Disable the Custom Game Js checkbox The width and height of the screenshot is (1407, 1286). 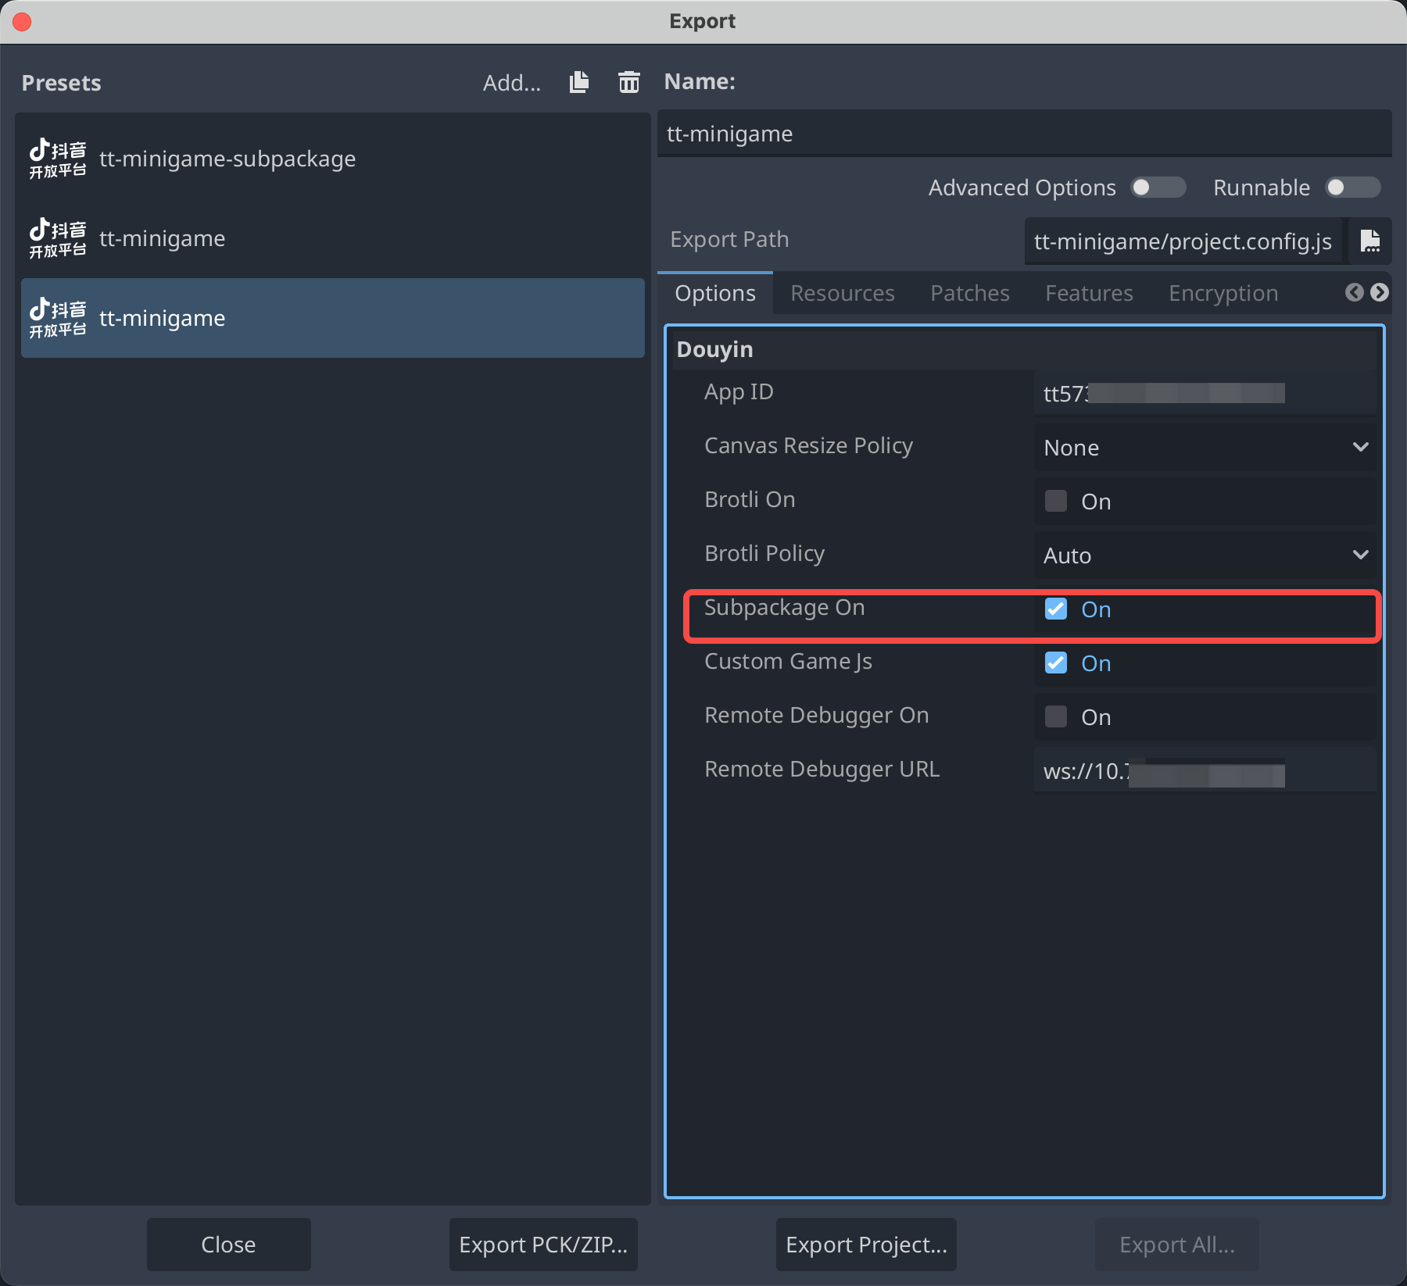(x=1056, y=663)
